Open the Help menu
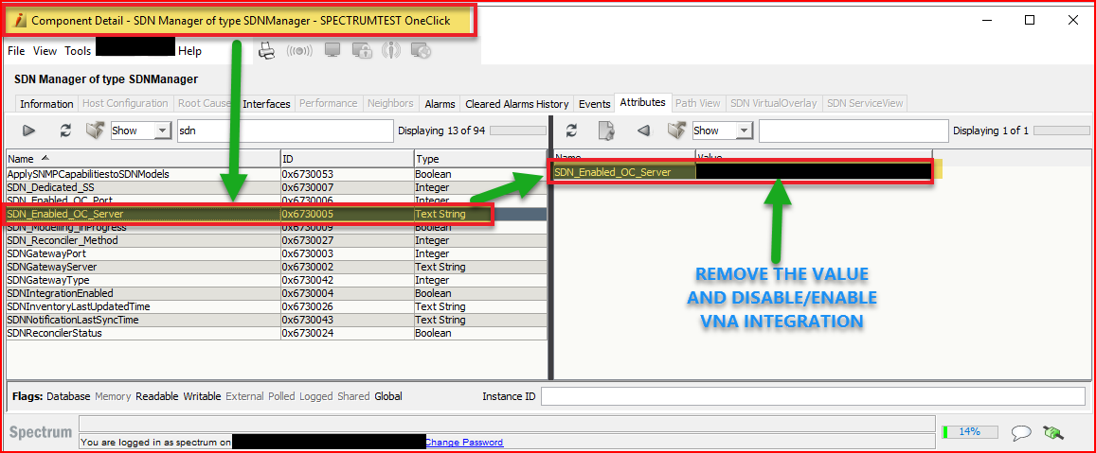This screenshot has height=453, width=1096. click(x=189, y=51)
